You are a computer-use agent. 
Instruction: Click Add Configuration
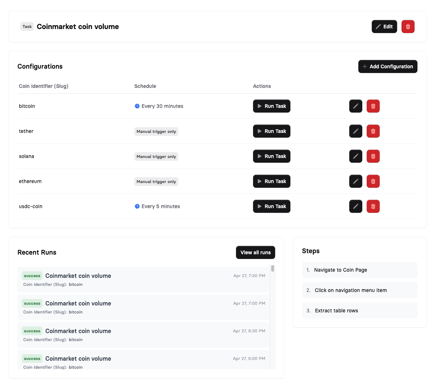click(388, 66)
